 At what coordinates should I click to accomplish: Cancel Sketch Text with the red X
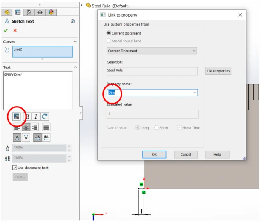click(x=15, y=30)
